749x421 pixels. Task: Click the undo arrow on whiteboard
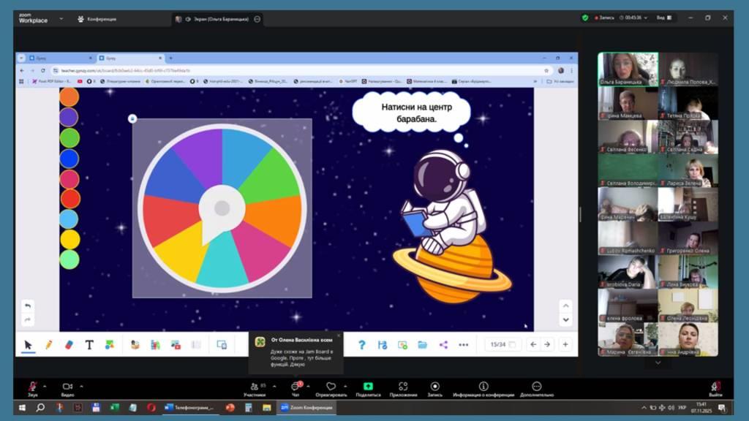click(x=28, y=306)
